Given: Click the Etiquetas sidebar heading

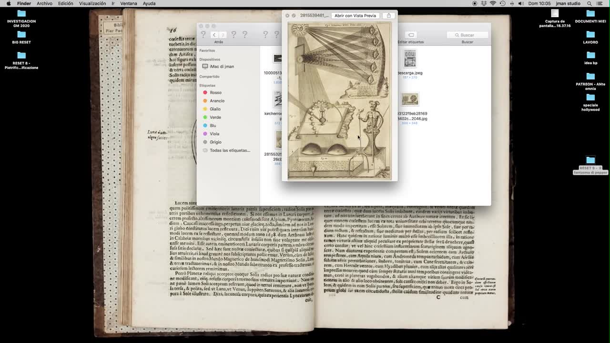Looking at the screenshot, I should [207, 85].
